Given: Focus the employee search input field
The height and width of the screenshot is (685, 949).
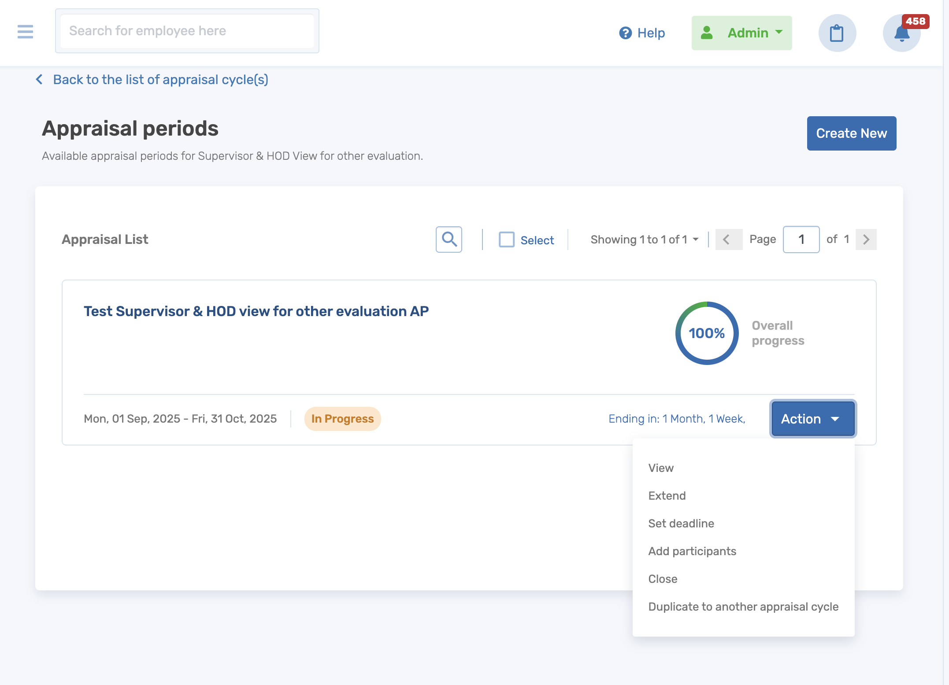Looking at the screenshot, I should pyautogui.click(x=187, y=31).
